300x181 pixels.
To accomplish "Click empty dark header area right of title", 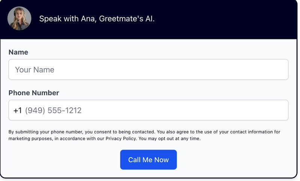I will tap(225, 18).
